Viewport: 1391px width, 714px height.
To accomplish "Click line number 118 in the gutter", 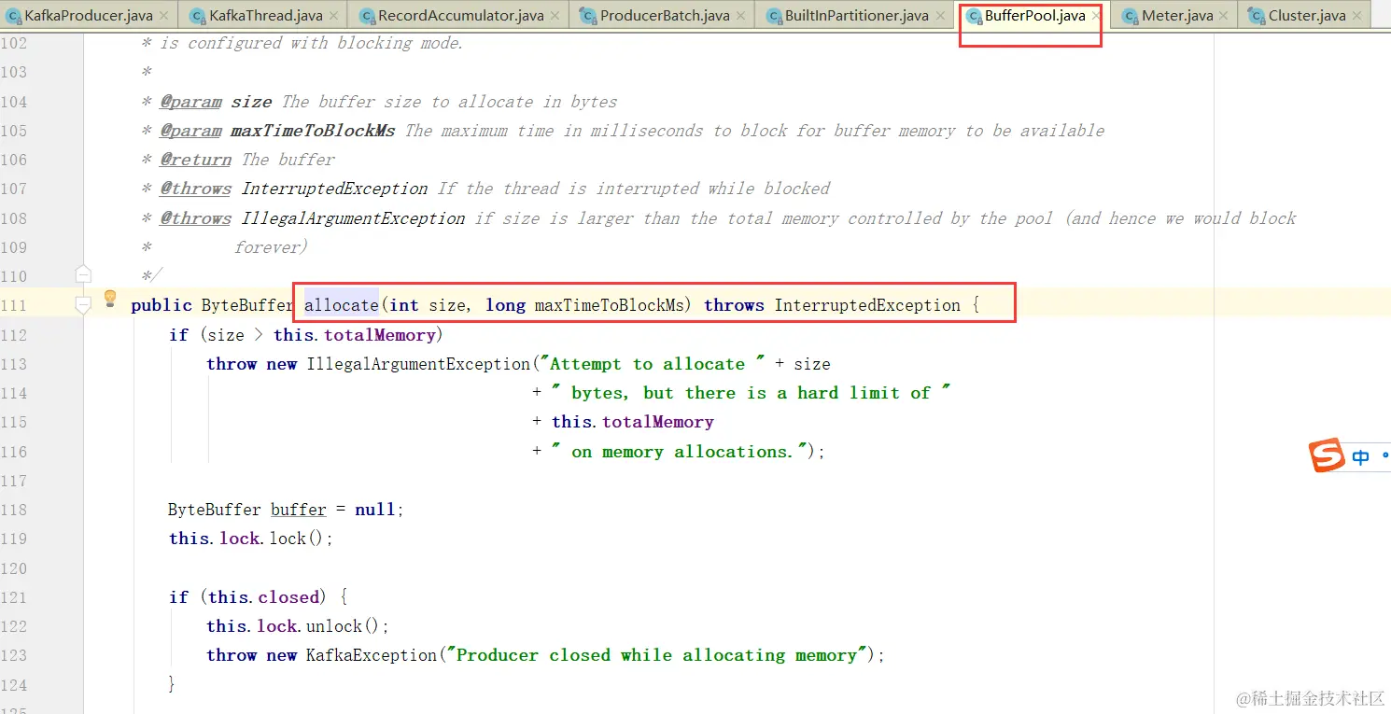I will pos(14,510).
